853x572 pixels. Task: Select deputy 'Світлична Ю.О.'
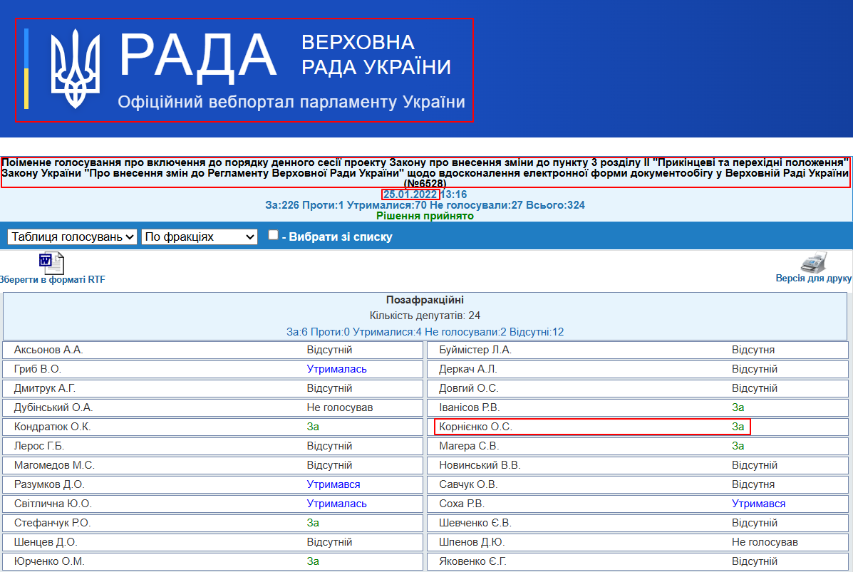53,504
